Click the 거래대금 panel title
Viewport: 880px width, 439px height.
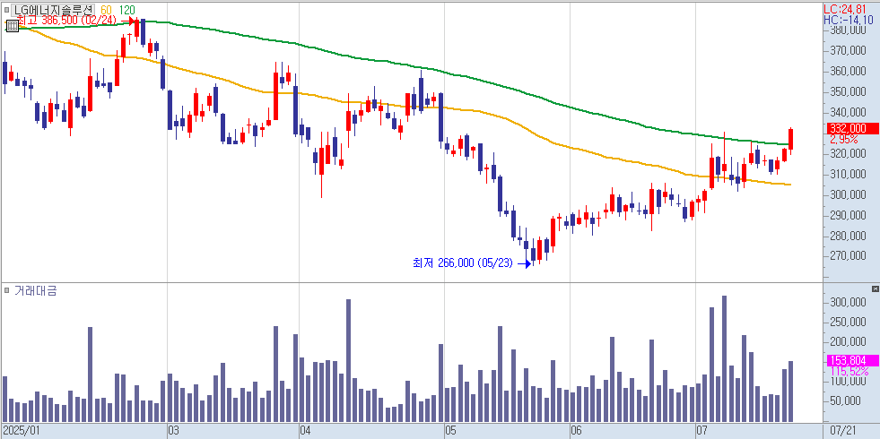tap(35, 290)
